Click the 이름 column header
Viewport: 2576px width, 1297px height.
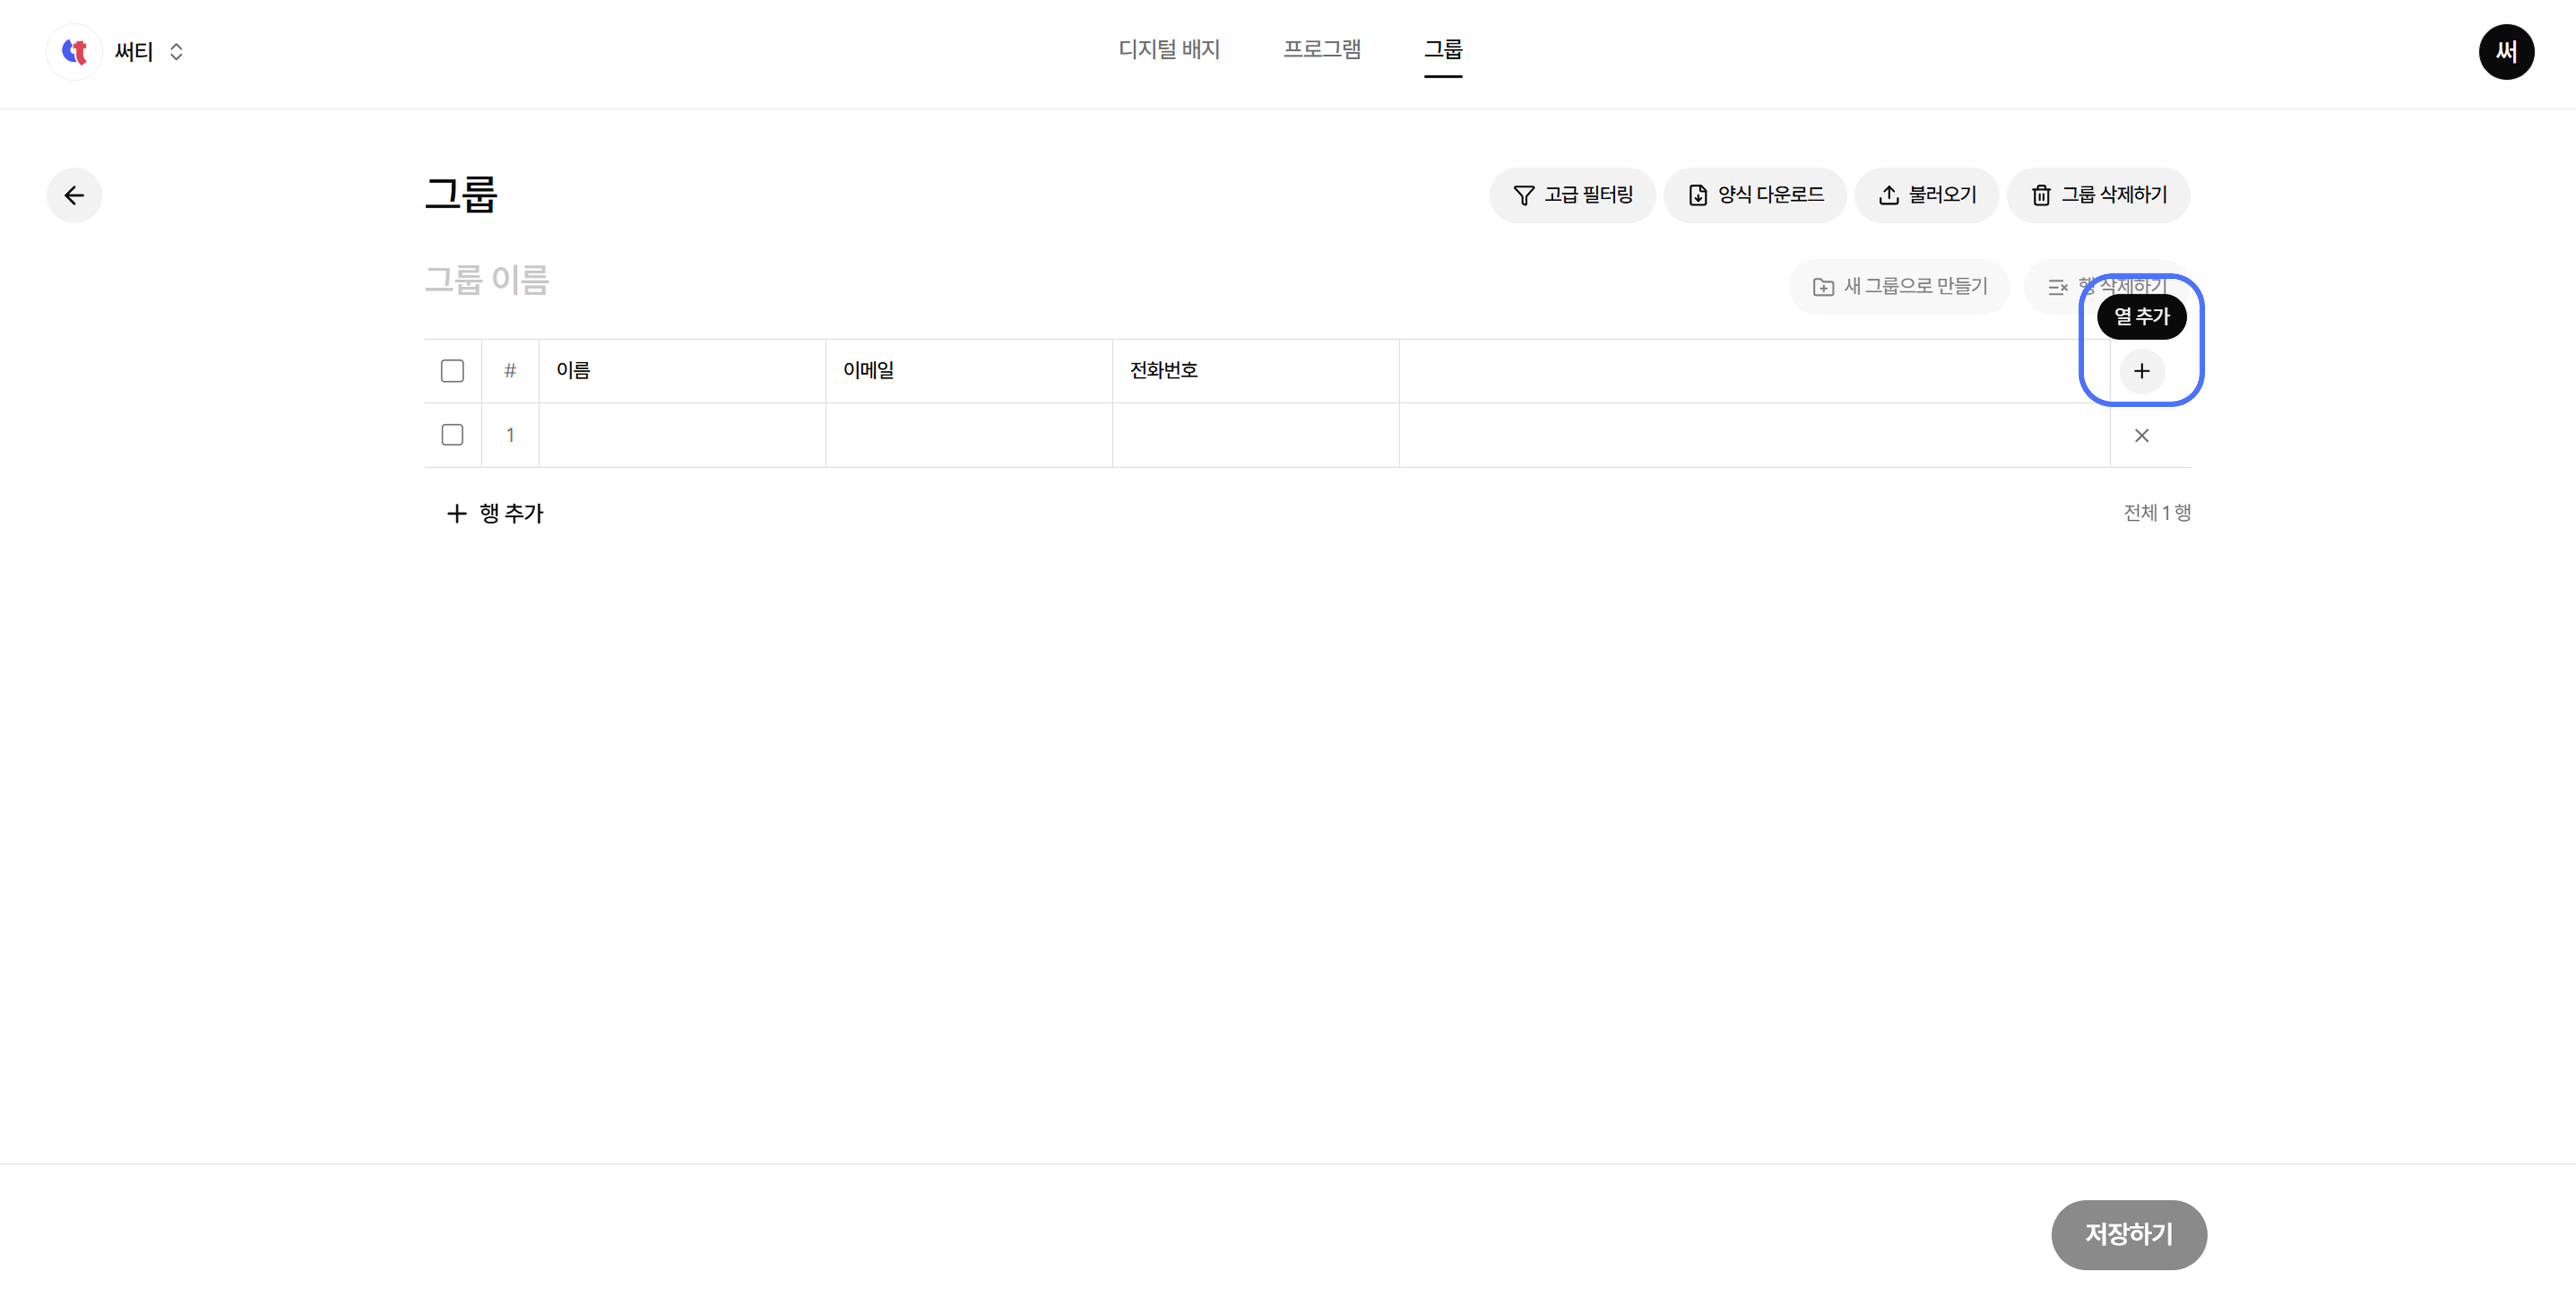[682, 371]
